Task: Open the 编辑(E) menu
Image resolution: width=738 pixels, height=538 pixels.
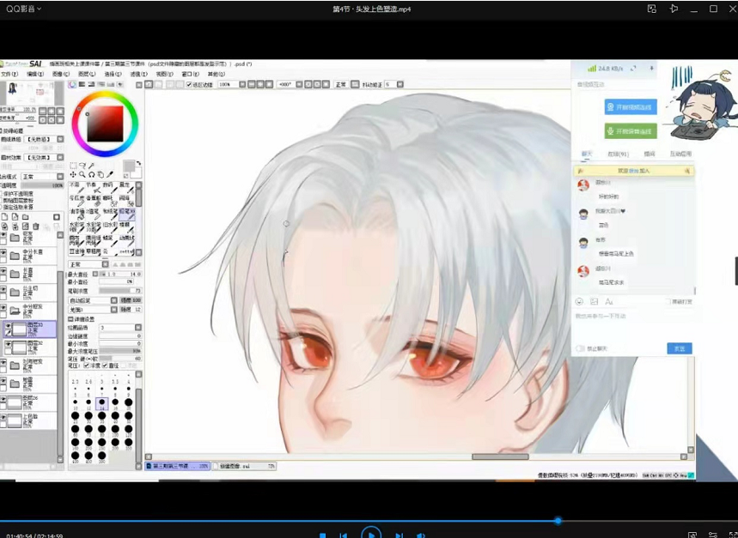Action: (35, 75)
